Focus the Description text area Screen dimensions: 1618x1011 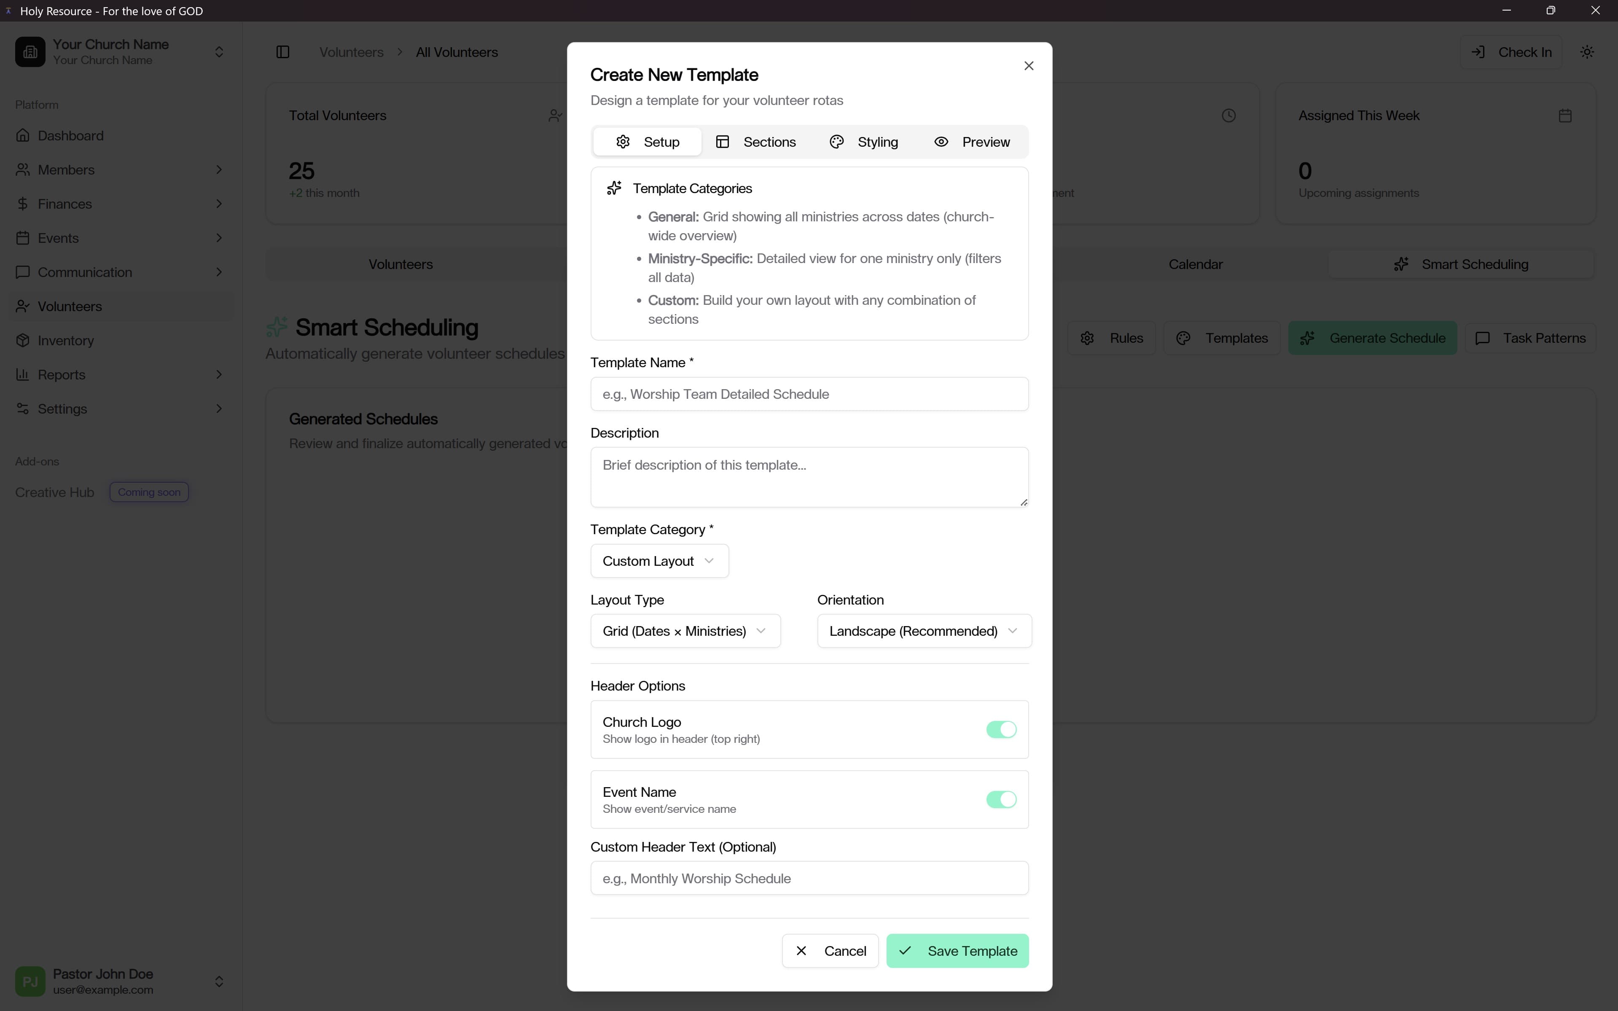pos(809,477)
